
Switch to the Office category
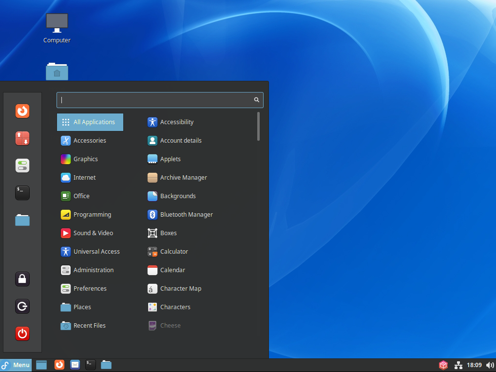pyautogui.click(x=81, y=196)
